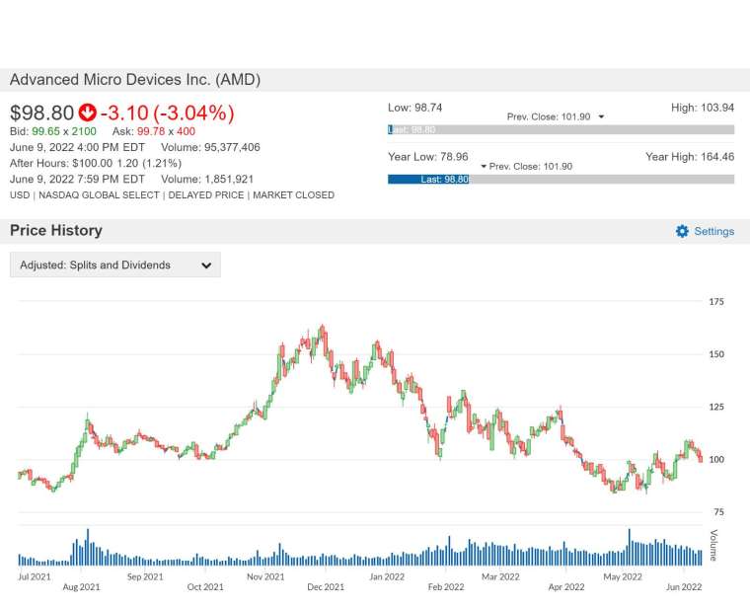Open the chart Settings gear icon
Viewport: 750px width, 608px height.
click(x=682, y=231)
